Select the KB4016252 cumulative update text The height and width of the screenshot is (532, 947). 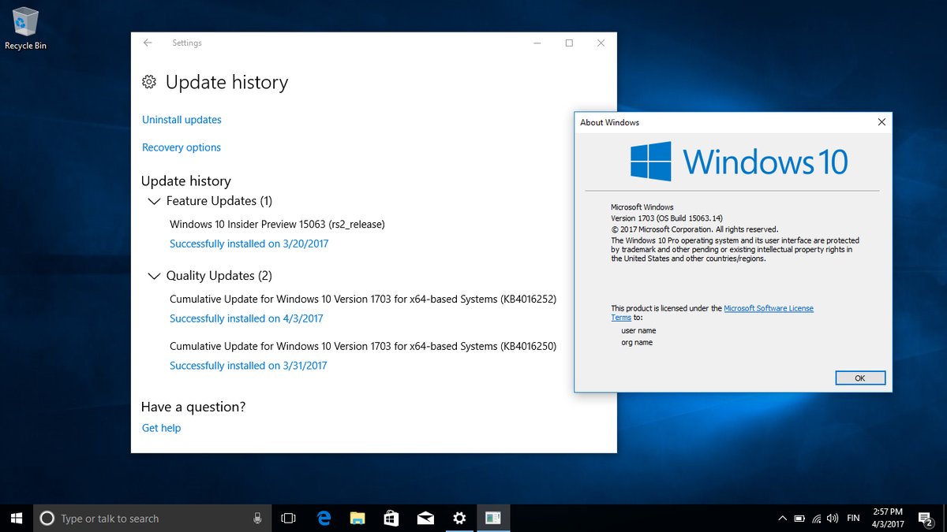[363, 299]
